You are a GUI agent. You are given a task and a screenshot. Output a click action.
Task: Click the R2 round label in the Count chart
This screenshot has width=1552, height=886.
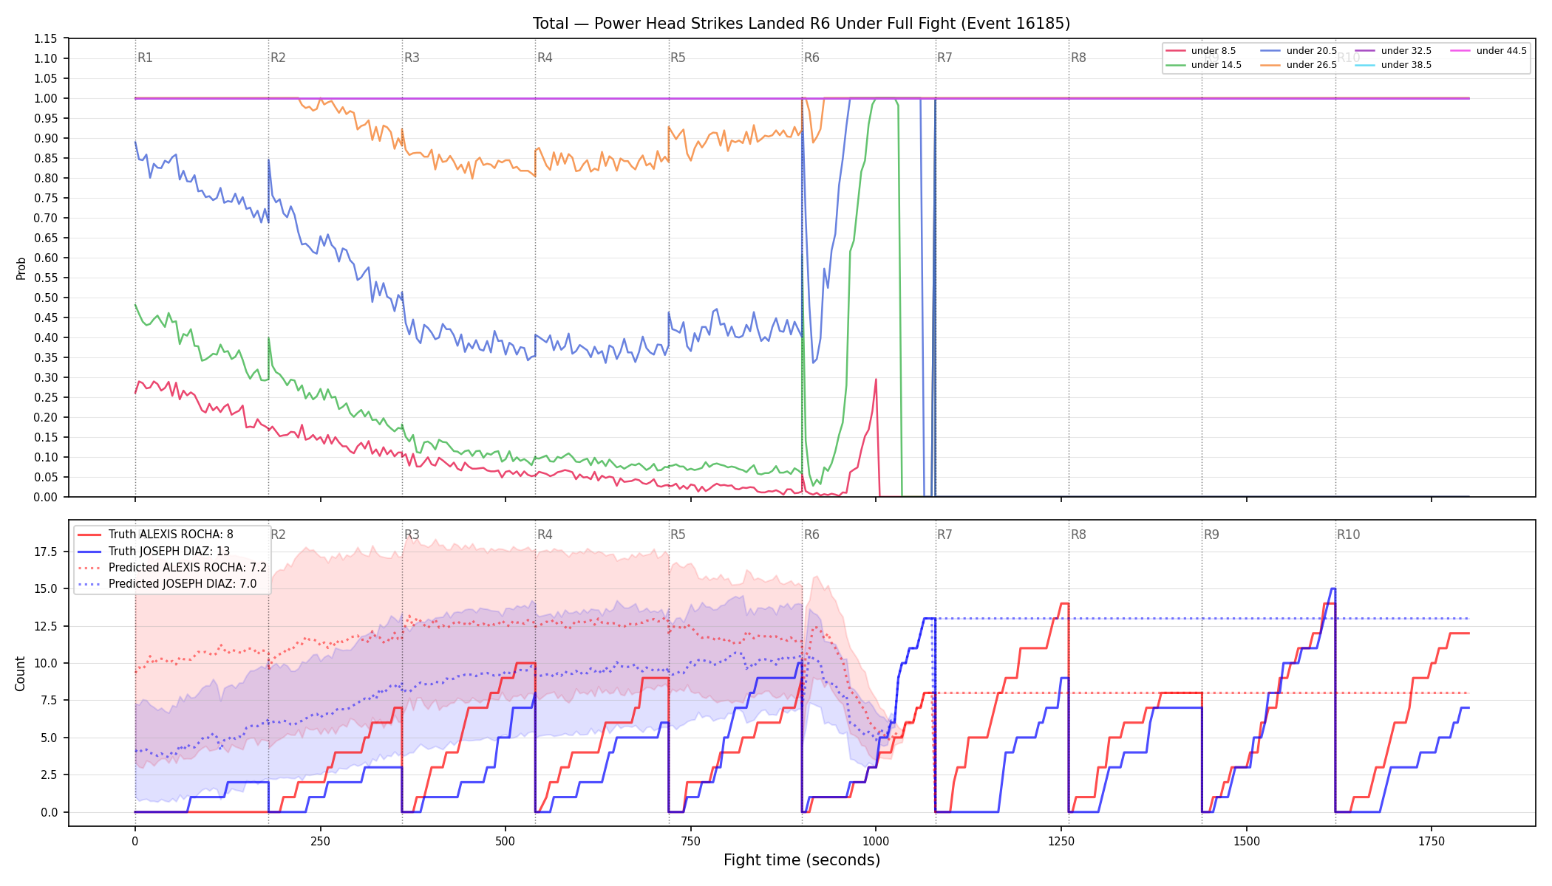coord(278,535)
